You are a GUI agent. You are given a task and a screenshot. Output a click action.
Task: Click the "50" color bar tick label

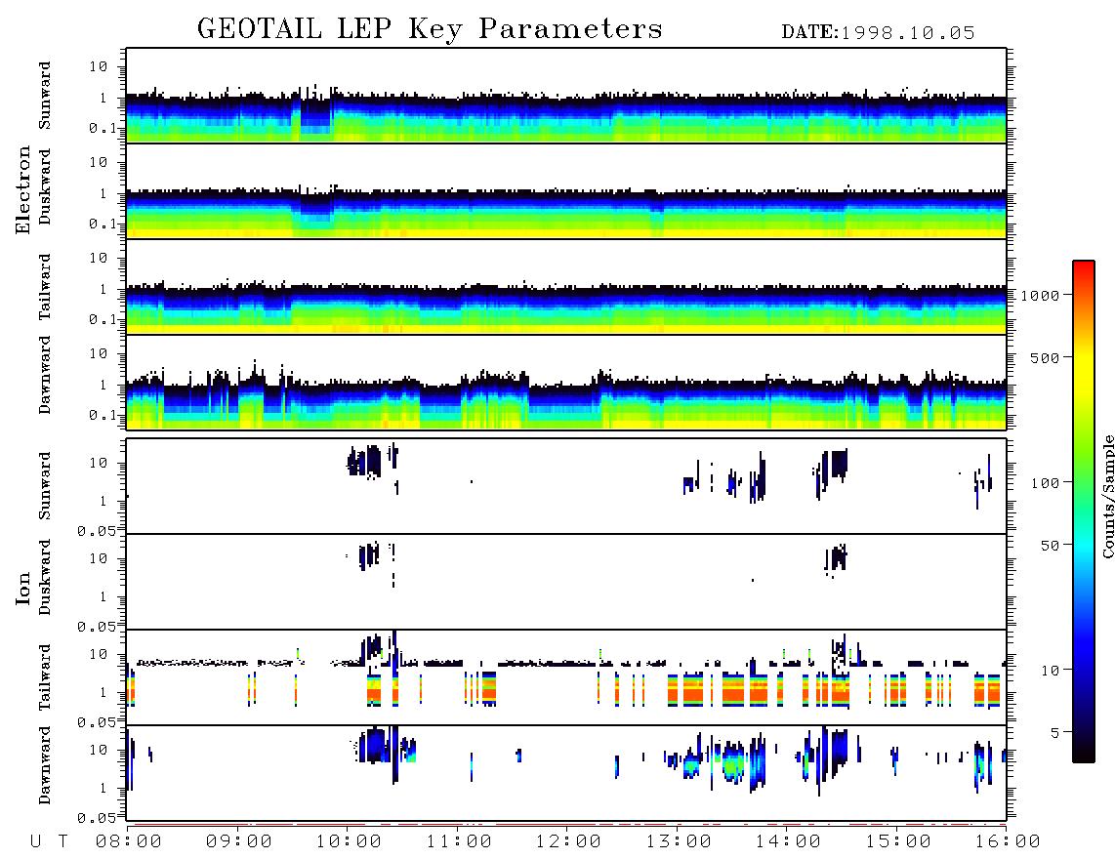pos(1050,546)
